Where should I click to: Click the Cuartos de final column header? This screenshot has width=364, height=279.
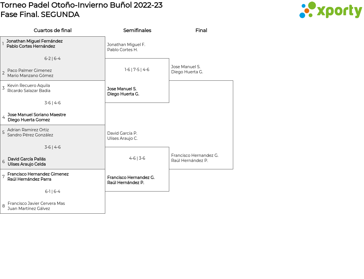coord(53,30)
